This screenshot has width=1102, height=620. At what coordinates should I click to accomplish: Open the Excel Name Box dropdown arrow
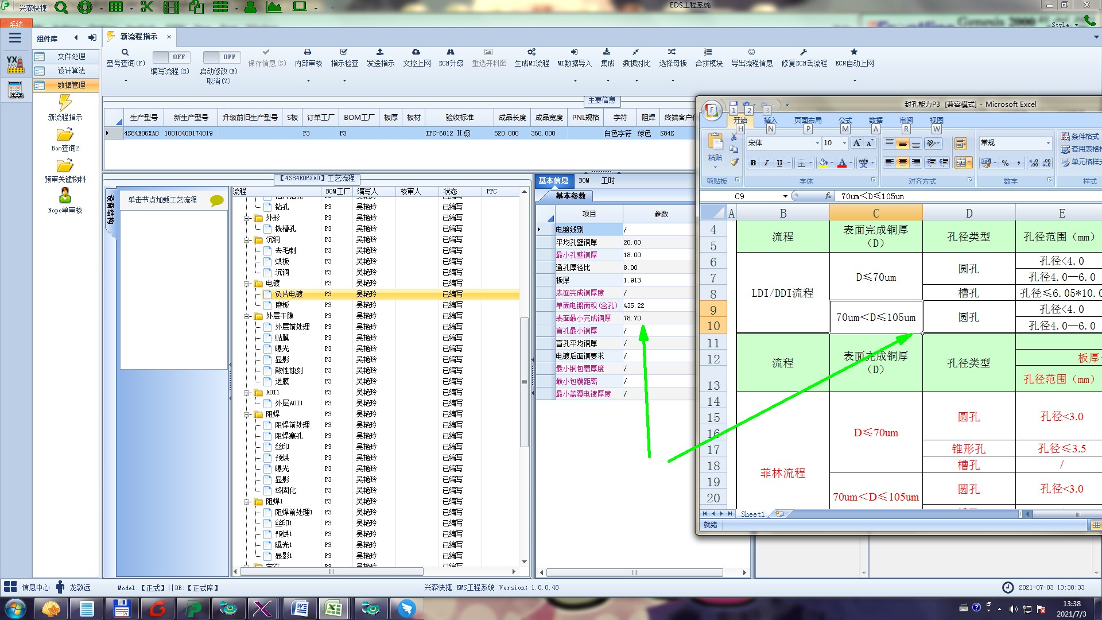pos(785,196)
